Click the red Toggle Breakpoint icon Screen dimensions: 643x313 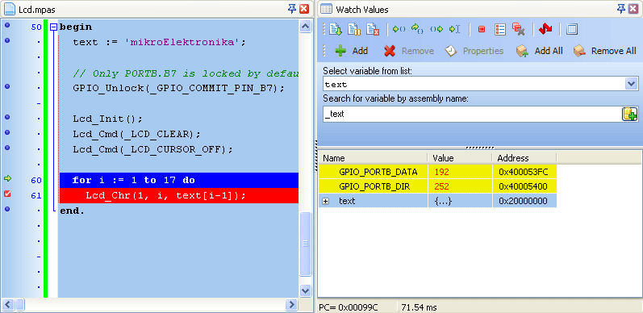tap(482, 29)
